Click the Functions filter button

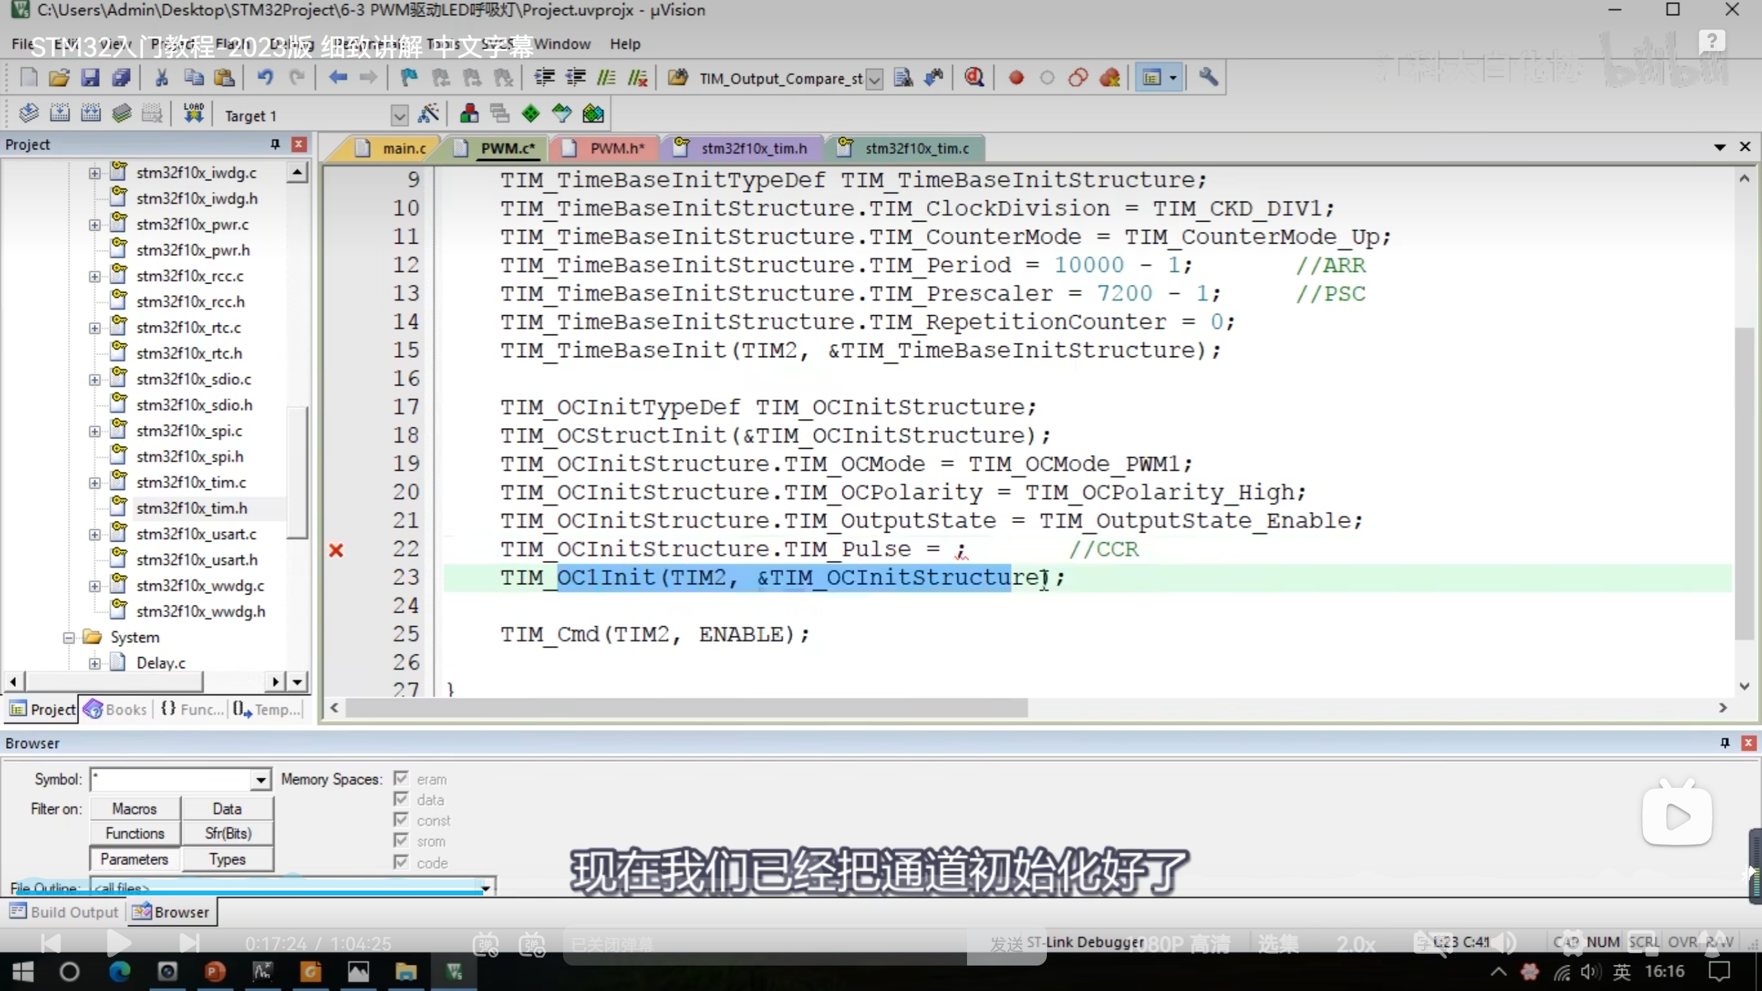point(135,833)
